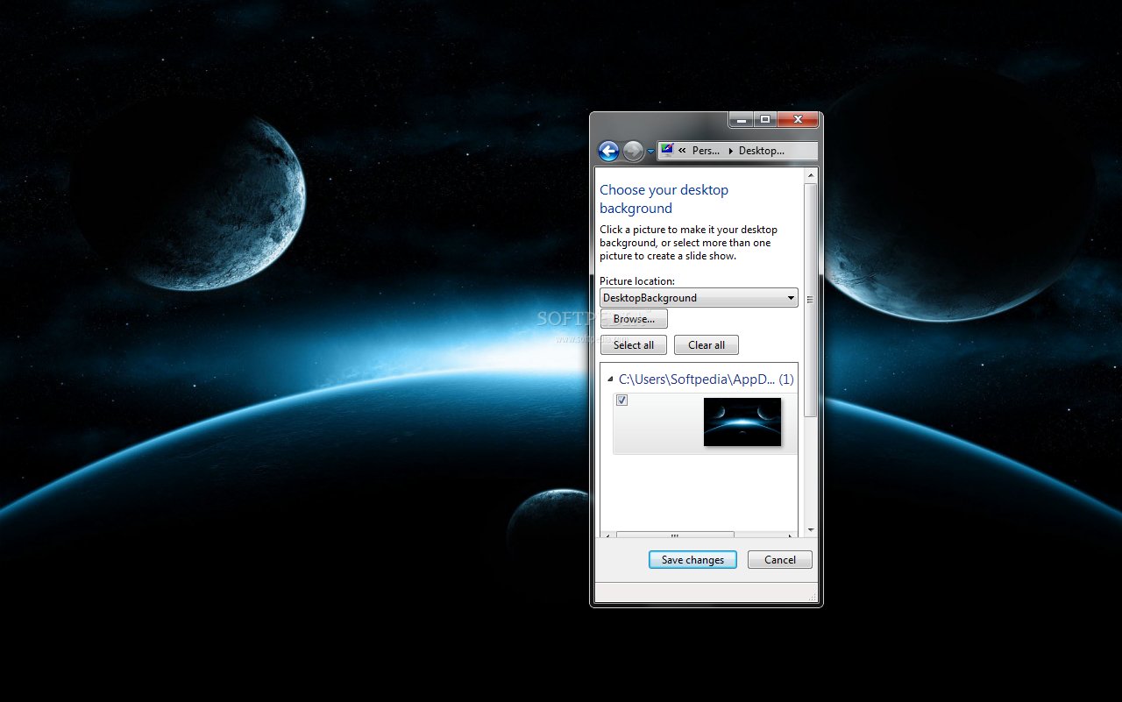Uncheck the wallpaper picture checkbox
This screenshot has width=1122, height=702.
click(x=622, y=401)
